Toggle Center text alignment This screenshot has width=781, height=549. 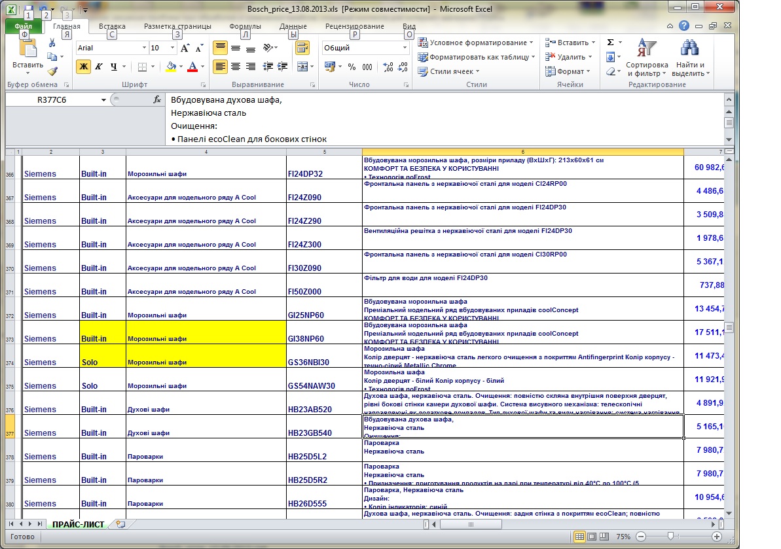(236, 66)
